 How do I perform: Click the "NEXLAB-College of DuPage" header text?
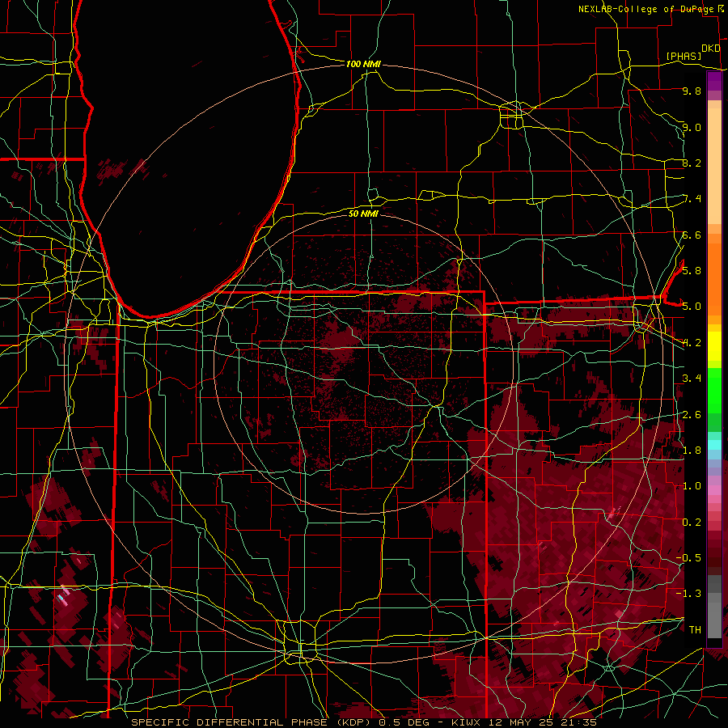coord(647,9)
